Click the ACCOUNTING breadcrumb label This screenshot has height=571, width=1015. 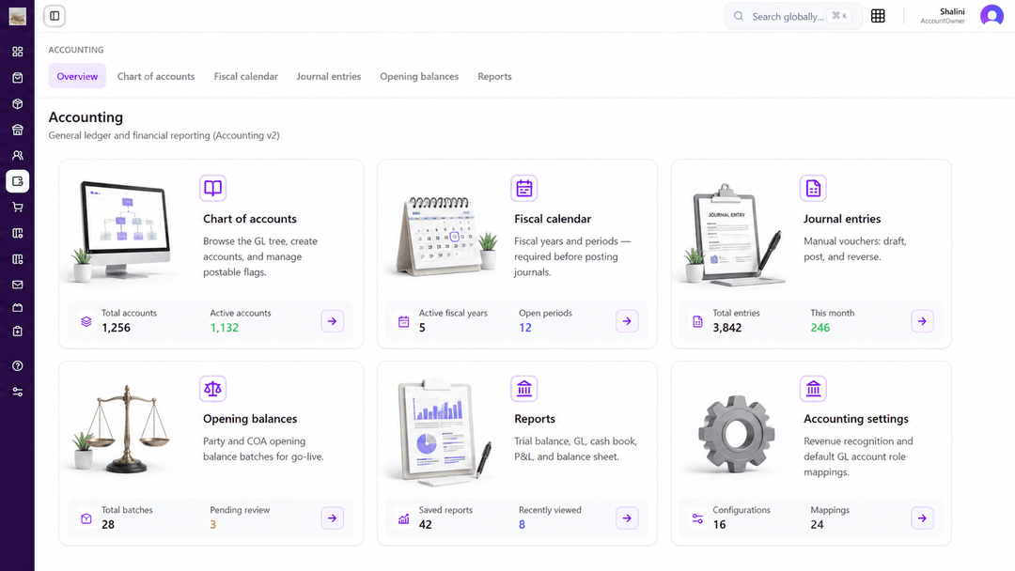point(76,50)
